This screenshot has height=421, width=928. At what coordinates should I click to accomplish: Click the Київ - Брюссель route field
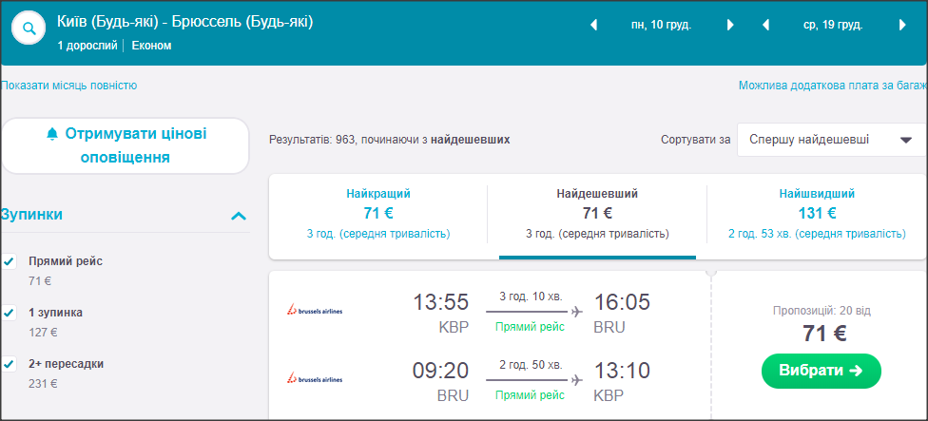[x=184, y=22]
